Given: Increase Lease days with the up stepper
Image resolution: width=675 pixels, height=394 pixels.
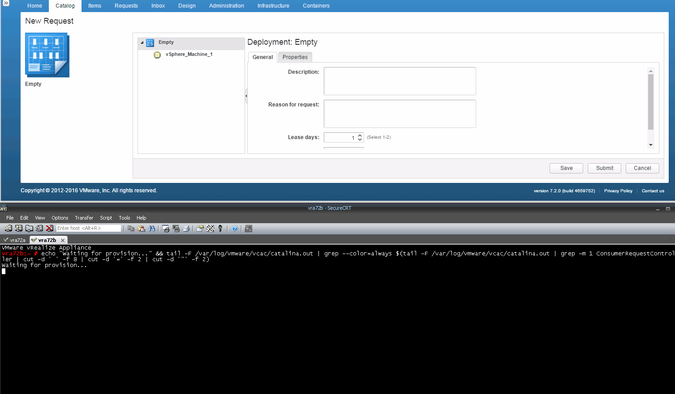Looking at the screenshot, I should pos(359,136).
